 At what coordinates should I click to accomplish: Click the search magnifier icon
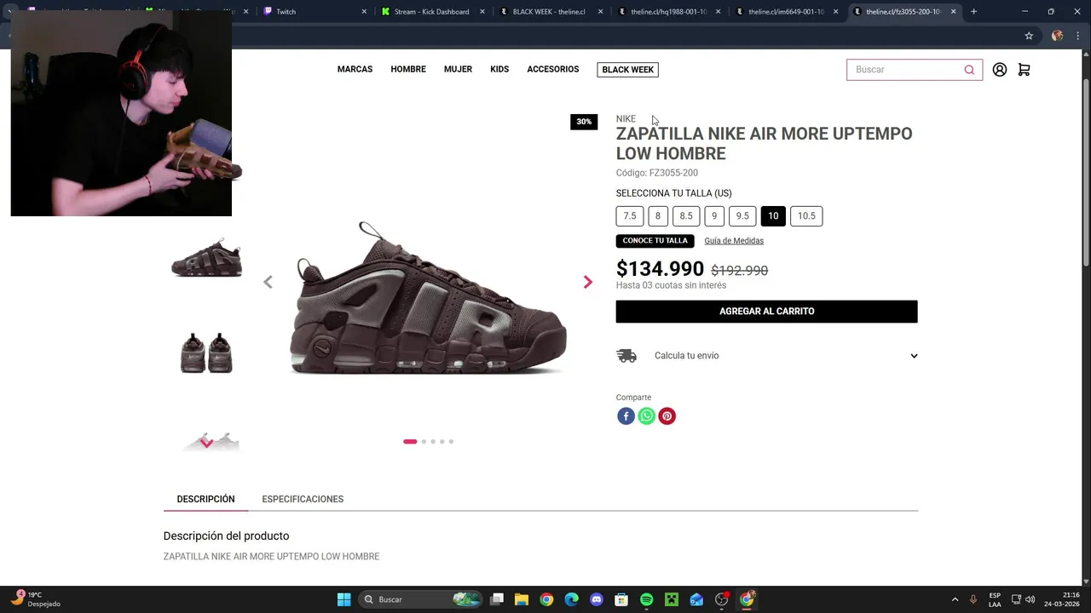969,70
